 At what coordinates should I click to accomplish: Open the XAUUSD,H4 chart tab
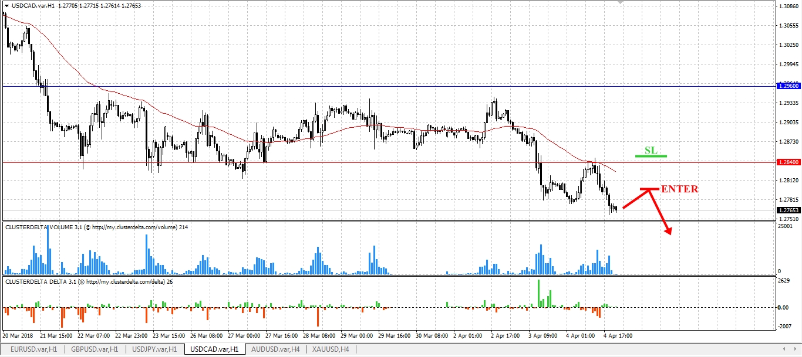(330, 349)
